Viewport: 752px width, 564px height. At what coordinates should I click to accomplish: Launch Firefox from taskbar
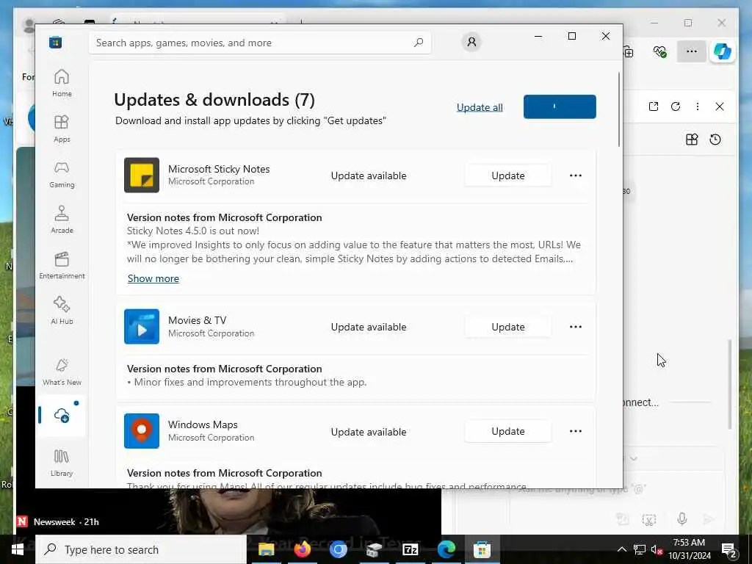point(302,549)
